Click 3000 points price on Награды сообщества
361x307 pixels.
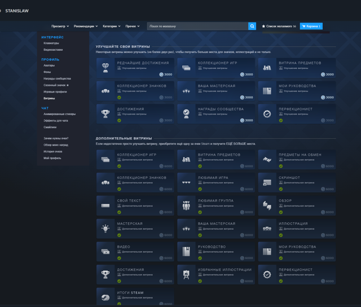coord(246,120)
